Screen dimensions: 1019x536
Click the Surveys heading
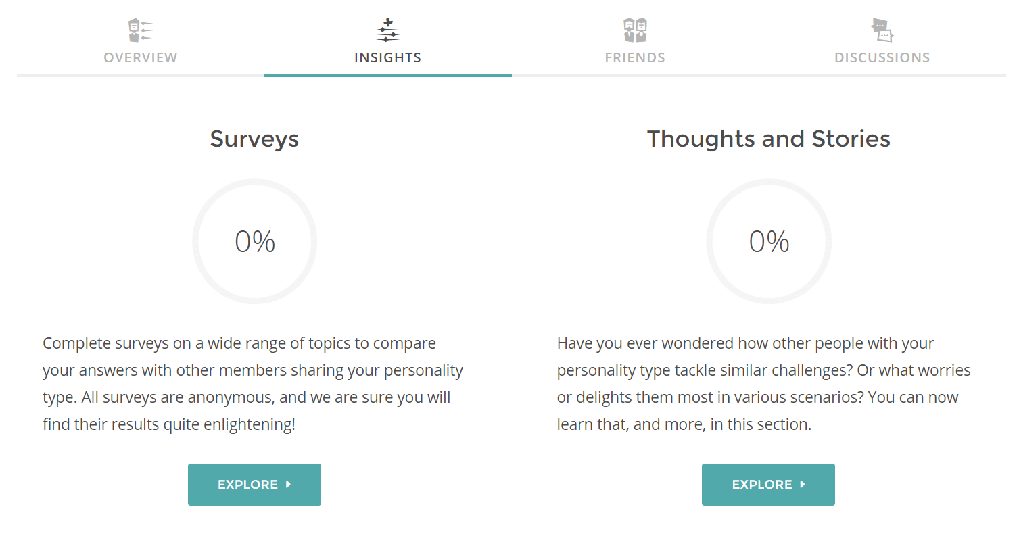254,139
